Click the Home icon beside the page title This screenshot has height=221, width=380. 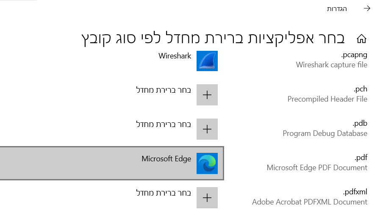(x=361, y=39)
